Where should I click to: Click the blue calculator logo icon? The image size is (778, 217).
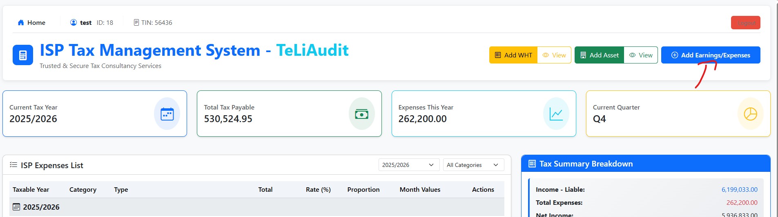coord(23,55)
